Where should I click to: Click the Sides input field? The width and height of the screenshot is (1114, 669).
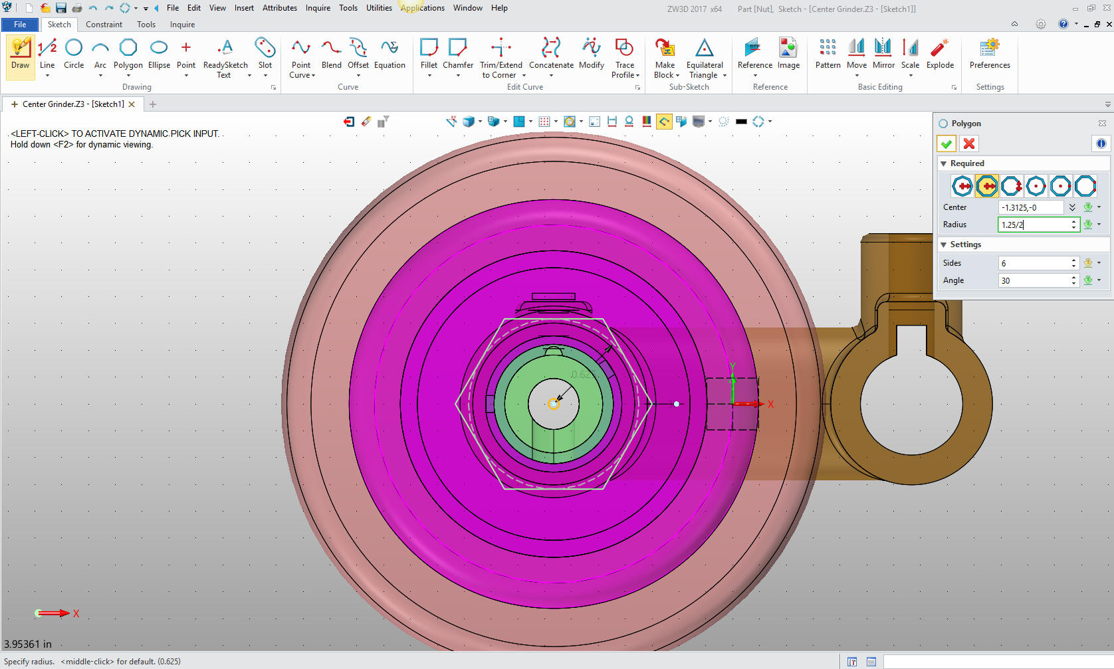[x=1034, y=263]
